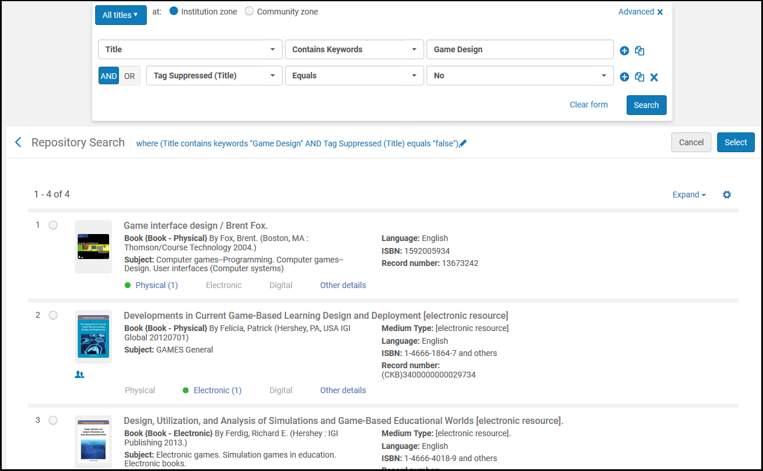763x471 pixels.
Task: Click the Game interface design cover thumbnail
Action: click(93, 247)
